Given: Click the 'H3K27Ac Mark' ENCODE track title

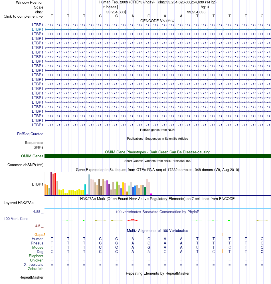Looking at the screenshot, I should (x=157, y=199).
